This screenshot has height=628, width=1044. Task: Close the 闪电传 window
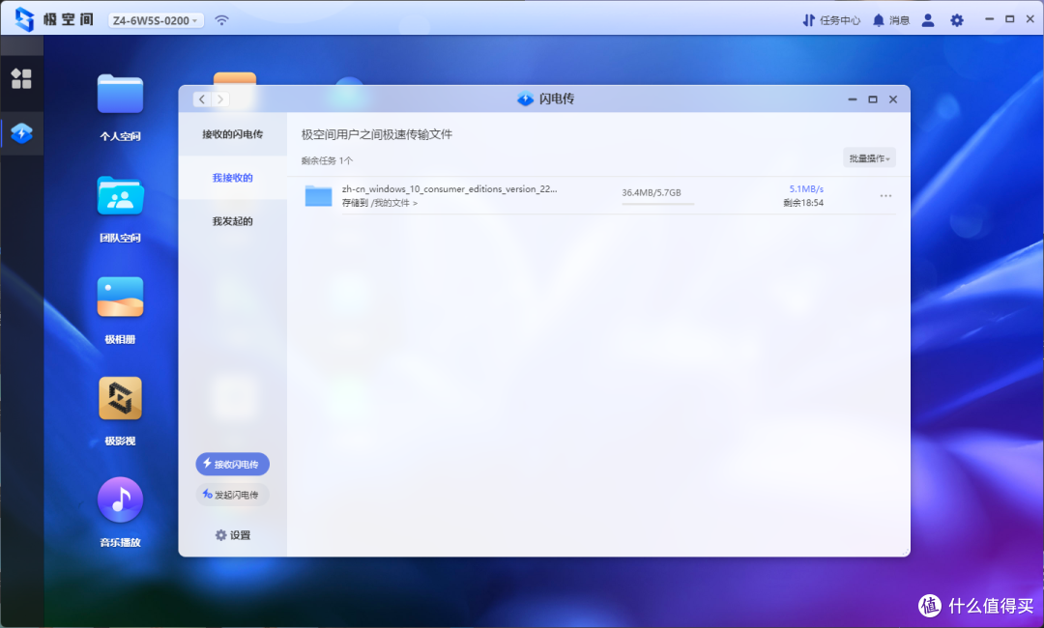coord(893,100)
